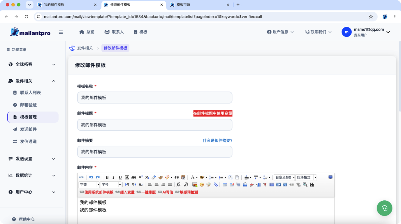Center align text in editor
Viewport: 401px width, 224px height.
tap(156, 185)
